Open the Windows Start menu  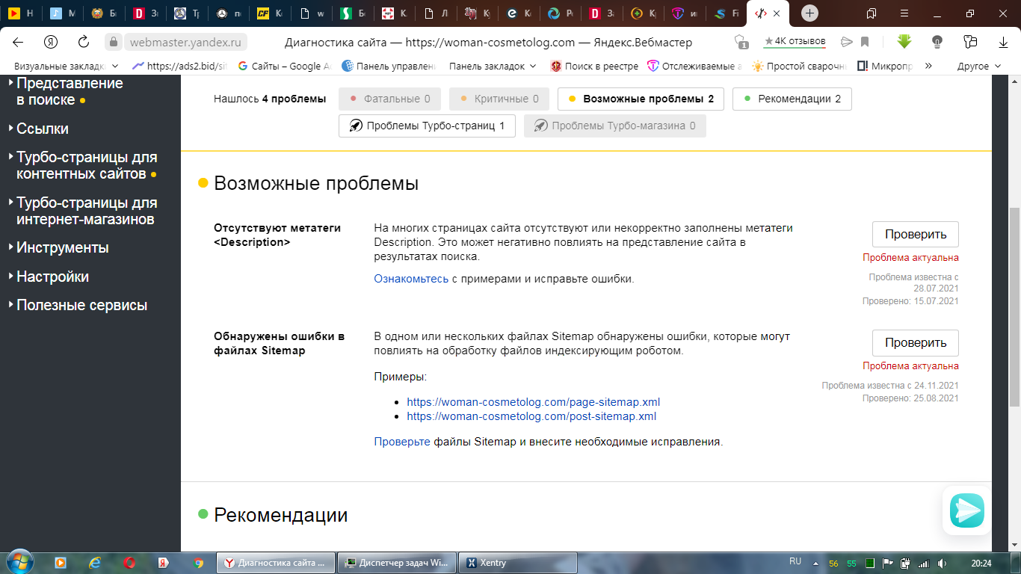(19, 562)
